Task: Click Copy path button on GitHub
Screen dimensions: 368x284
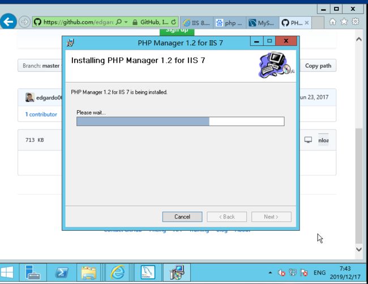Action: pos(318,66)
